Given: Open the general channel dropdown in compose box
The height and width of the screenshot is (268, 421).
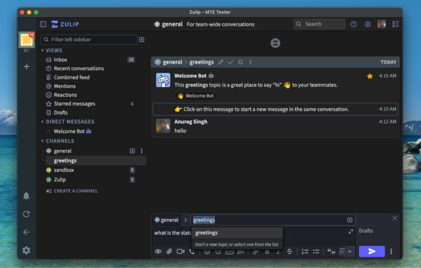Looking at the screenshot, I should tap(166, 220).
